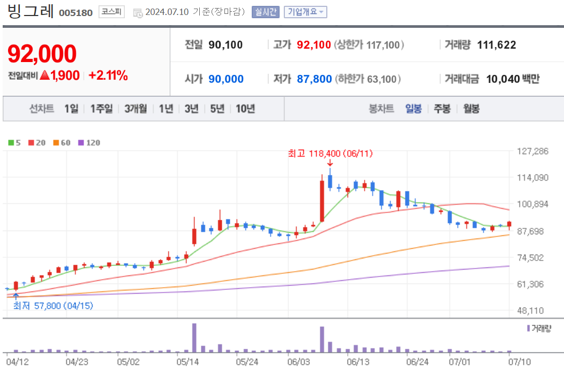Click the stock name 빙그레
Image resolution: width=564 pixels, height=368 pixels.
pyautogui.click(x=31, y=11)
